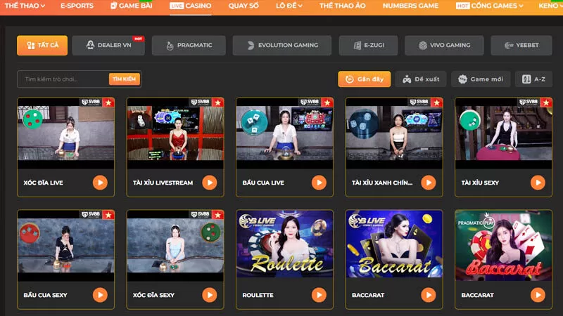Image resolution: width=563 pixels, height=316 pixels.
Task: Filter by Dealer VN provider
Action: 108,46
